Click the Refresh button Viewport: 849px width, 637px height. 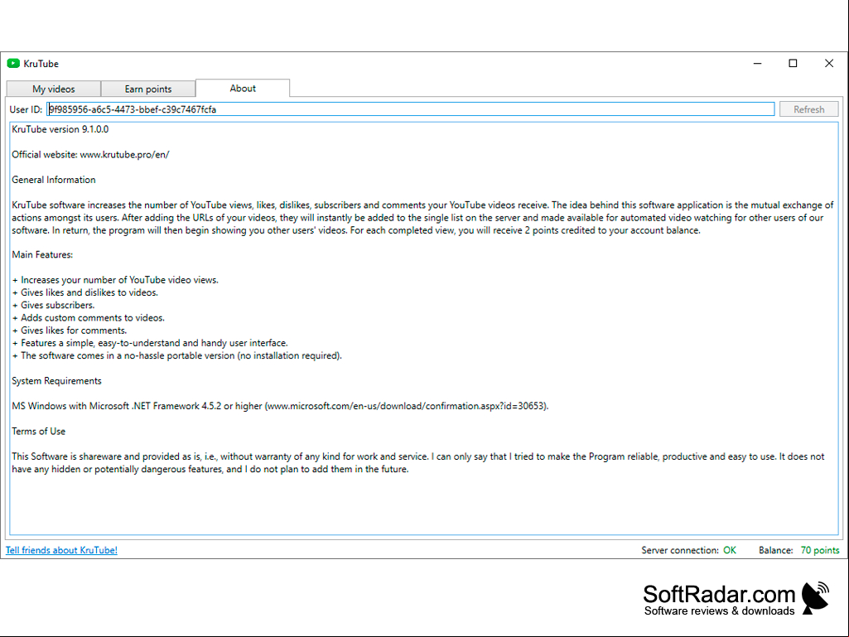(x=809, y=109)
